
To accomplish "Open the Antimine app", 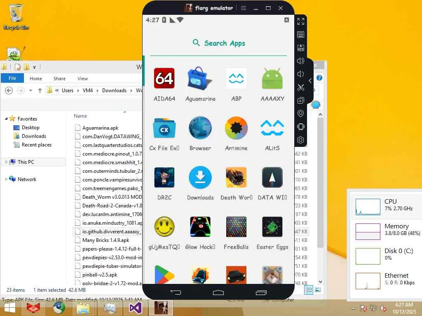I will point(236,128).
